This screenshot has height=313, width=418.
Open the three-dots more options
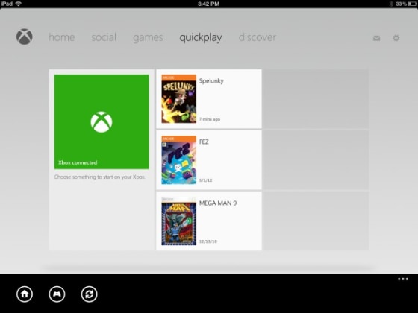(x=403, y=279)
